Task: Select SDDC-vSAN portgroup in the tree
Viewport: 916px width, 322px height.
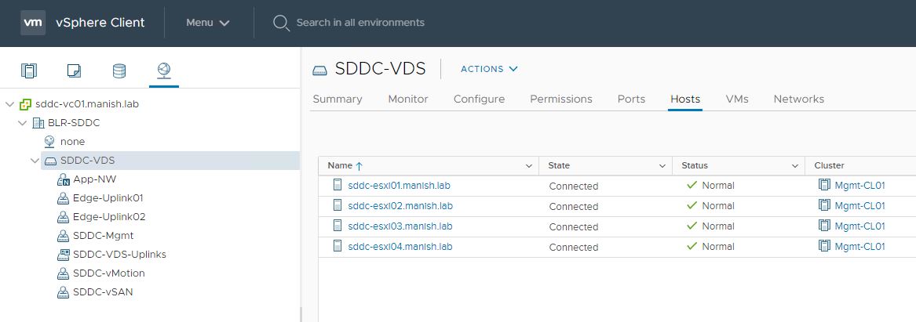Action: click(x=103, y=291)
